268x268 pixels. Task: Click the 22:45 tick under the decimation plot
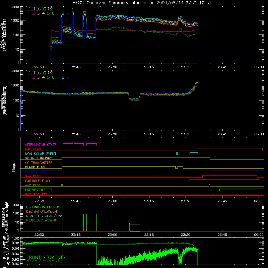pyautogui.click(x=76, y=235)
